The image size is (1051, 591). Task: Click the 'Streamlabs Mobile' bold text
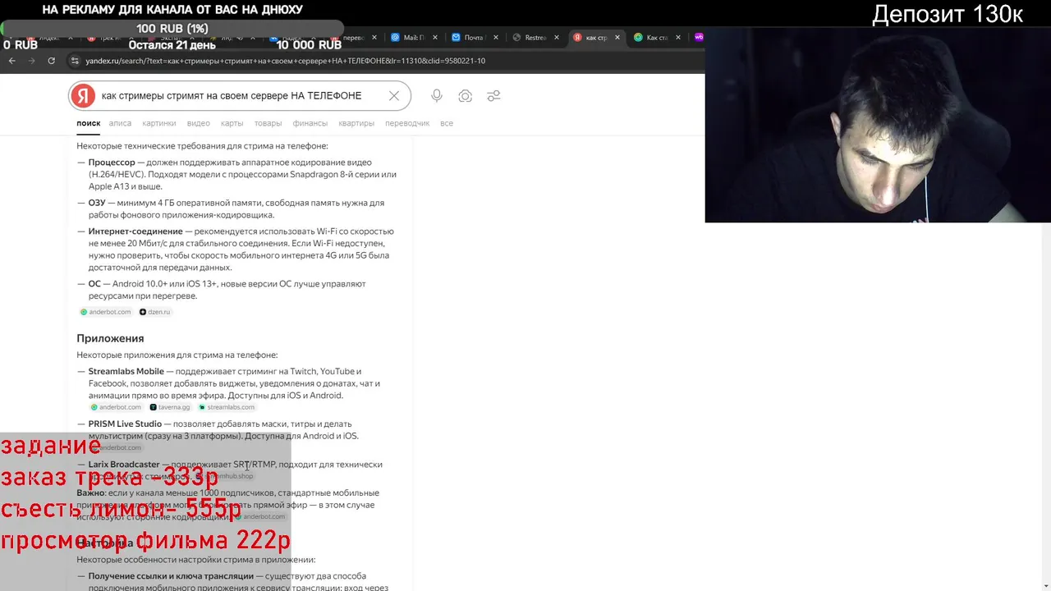pos(126,371)
